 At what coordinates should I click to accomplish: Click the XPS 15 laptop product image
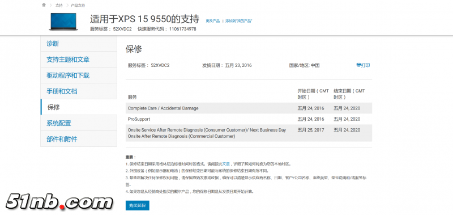pyautogui.click(x=63, y=22)
